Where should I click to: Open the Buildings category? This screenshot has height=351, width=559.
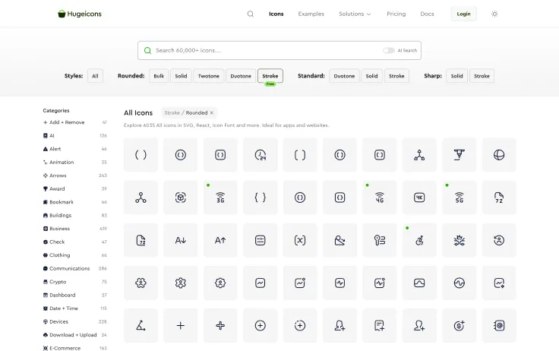tap(75, 216)
